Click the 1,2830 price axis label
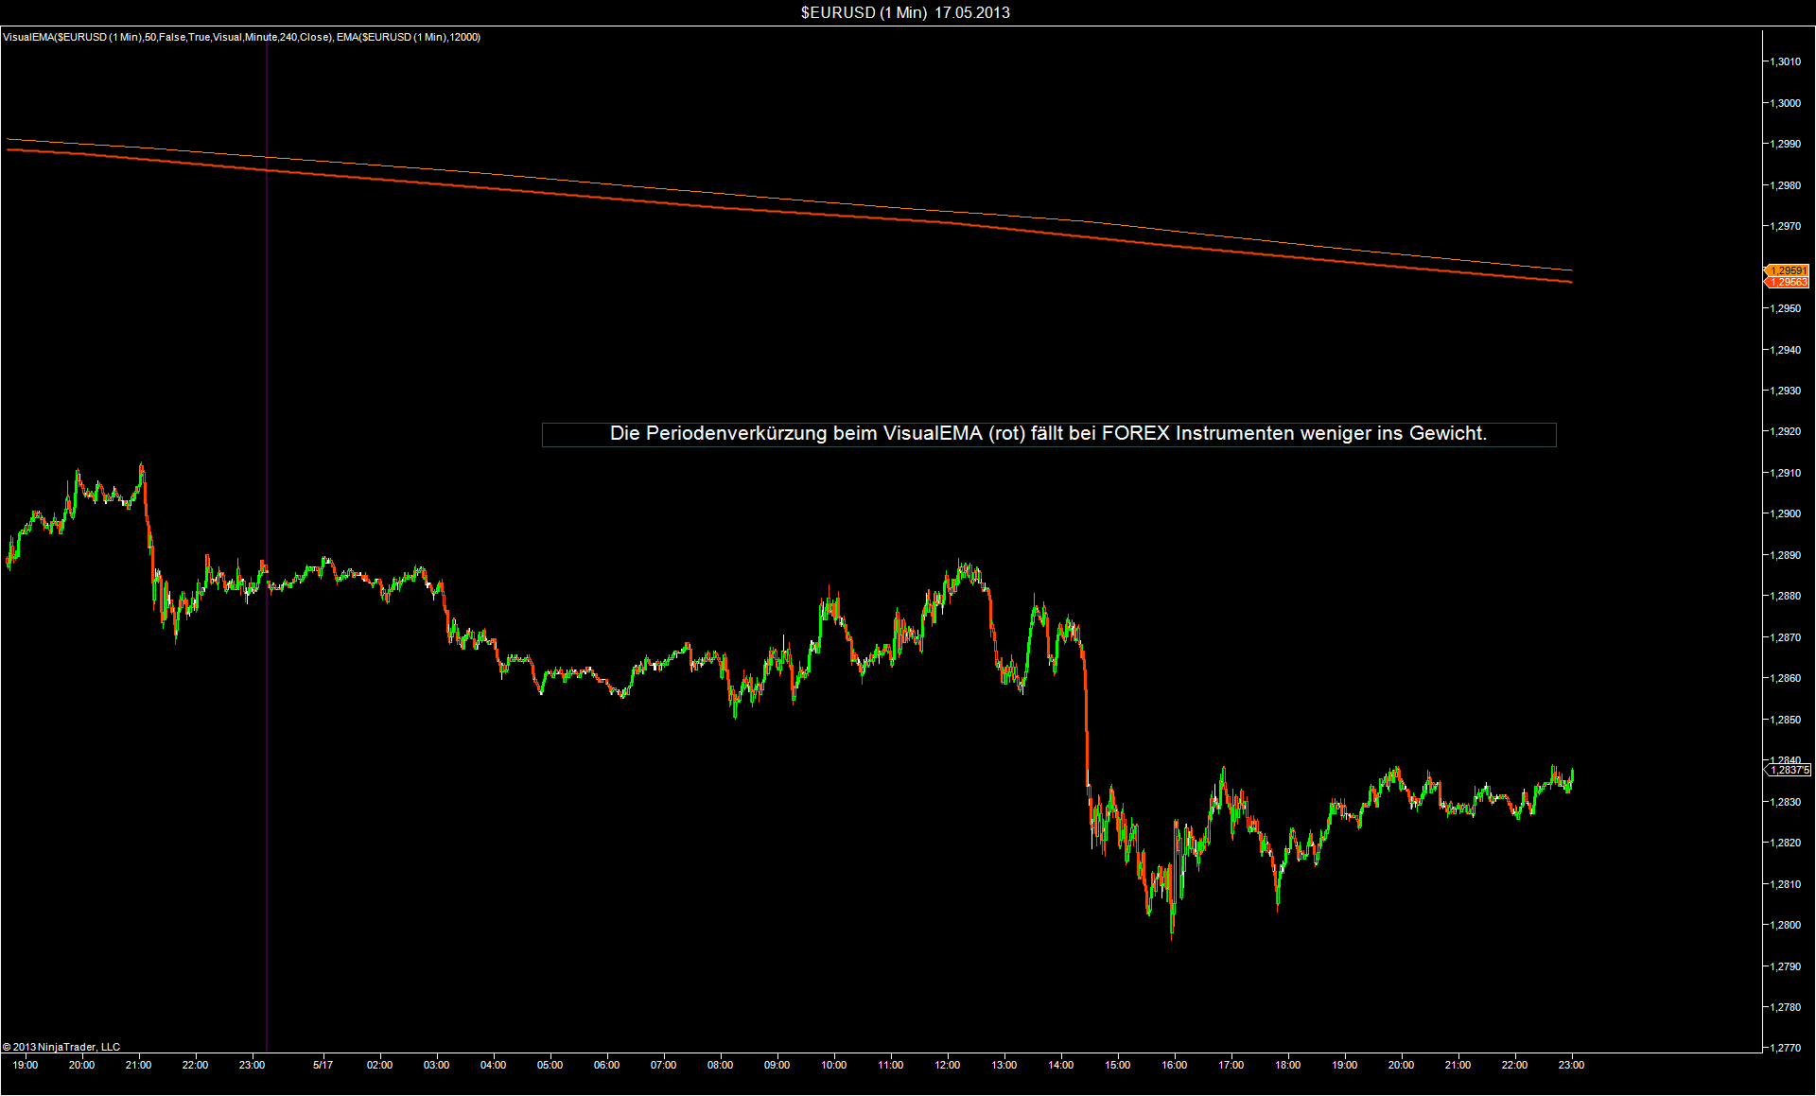 pos(1786,802)
